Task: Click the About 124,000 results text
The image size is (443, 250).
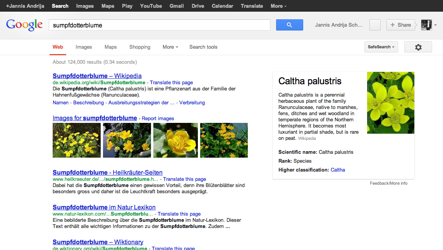Action: click(x=94, y=62)
